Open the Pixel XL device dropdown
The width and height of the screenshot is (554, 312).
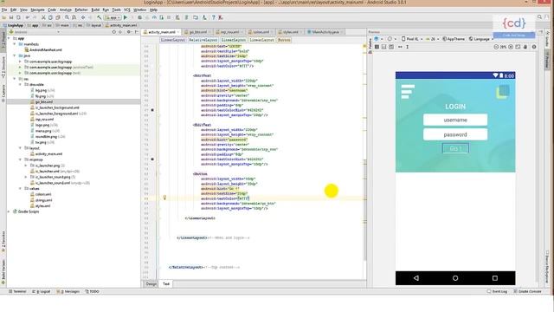coord(412,39)
